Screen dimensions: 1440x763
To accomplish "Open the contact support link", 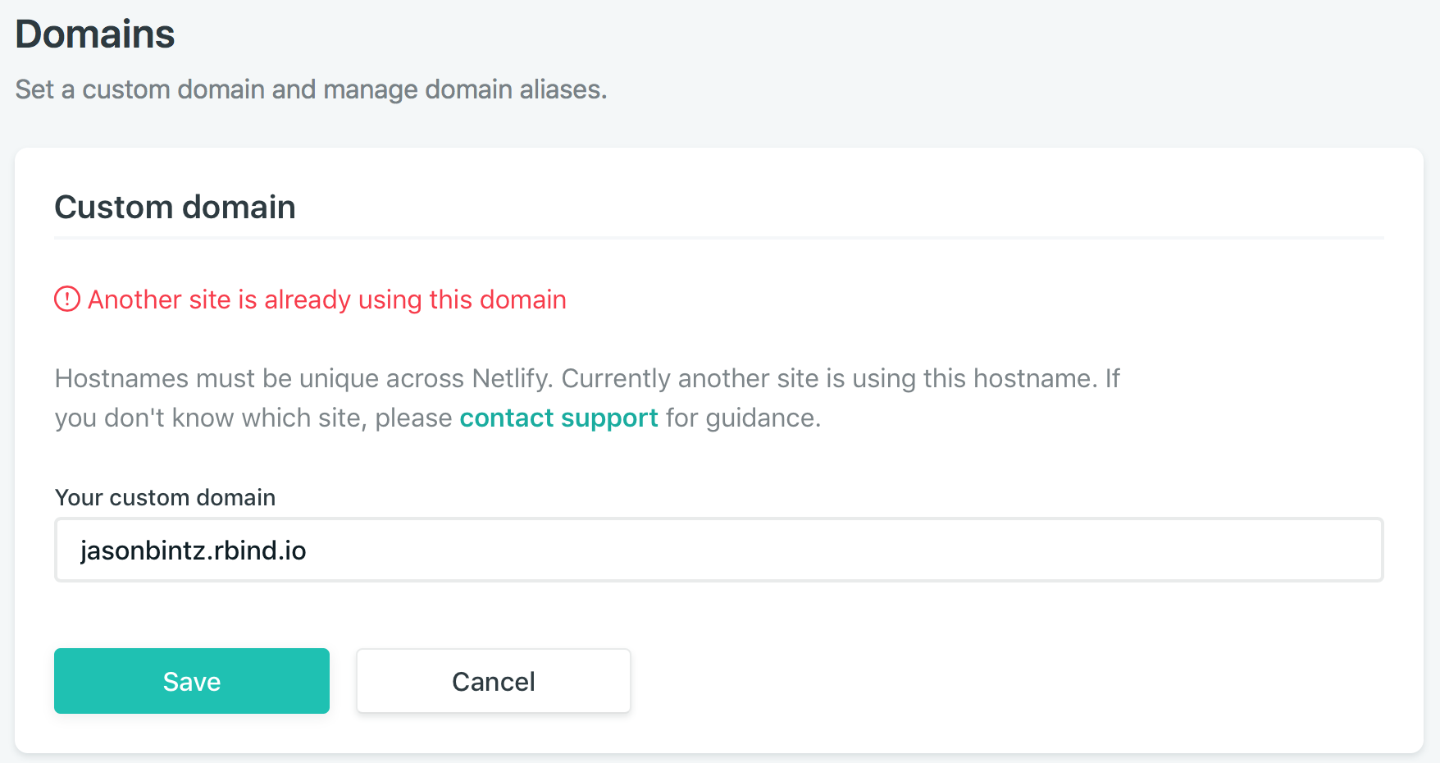I will click(558, 418).
